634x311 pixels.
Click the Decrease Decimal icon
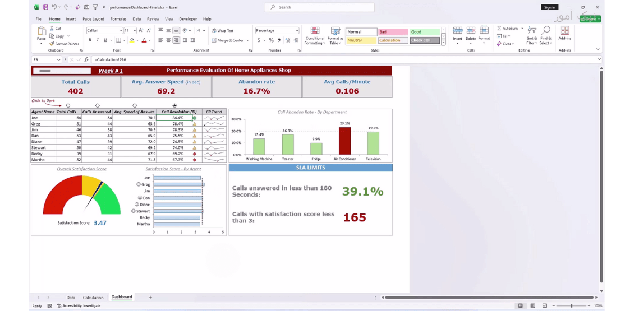[296, 40]
